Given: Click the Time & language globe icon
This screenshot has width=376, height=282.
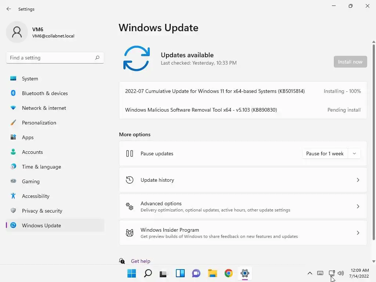Looking at the screenshot, I should 13,166.
